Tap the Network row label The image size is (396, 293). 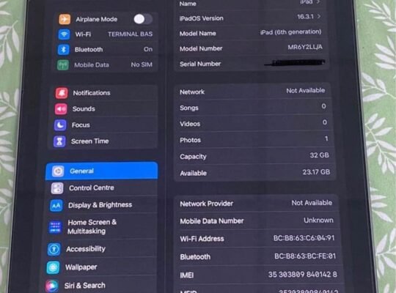[192, 92]
